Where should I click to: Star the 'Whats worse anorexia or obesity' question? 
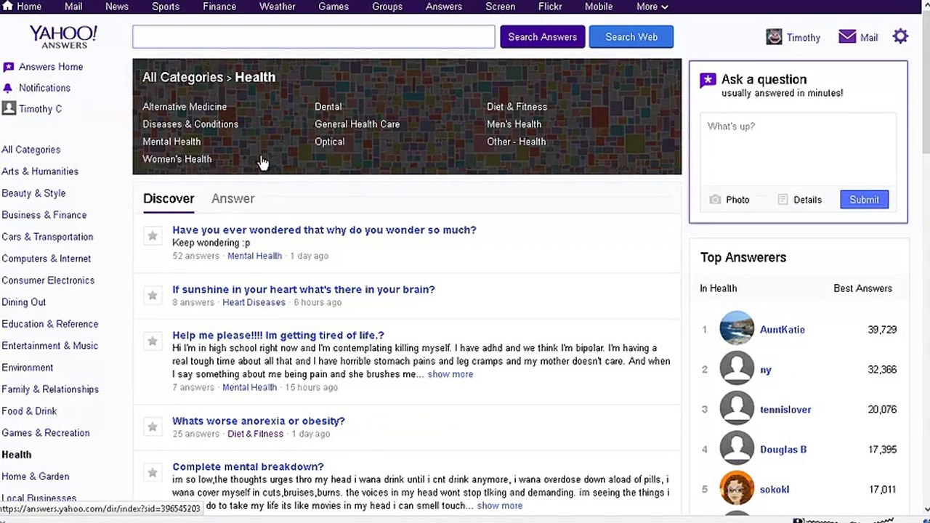153,426
